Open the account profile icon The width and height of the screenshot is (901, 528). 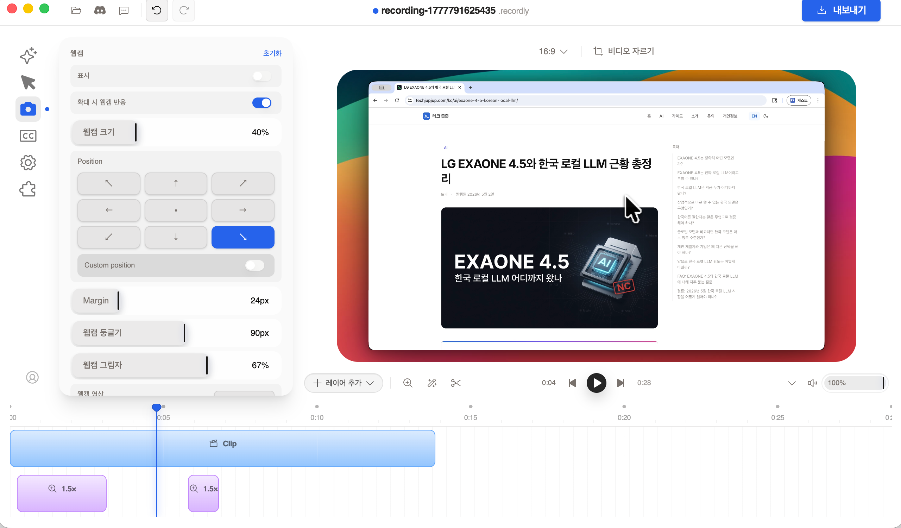tap(32, 377)
